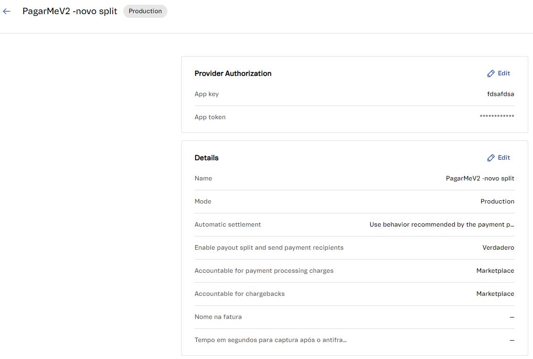Click the truncated Tempo em segundos label
Viewport: 533px width, 359px height.
(x=271, y=340)
